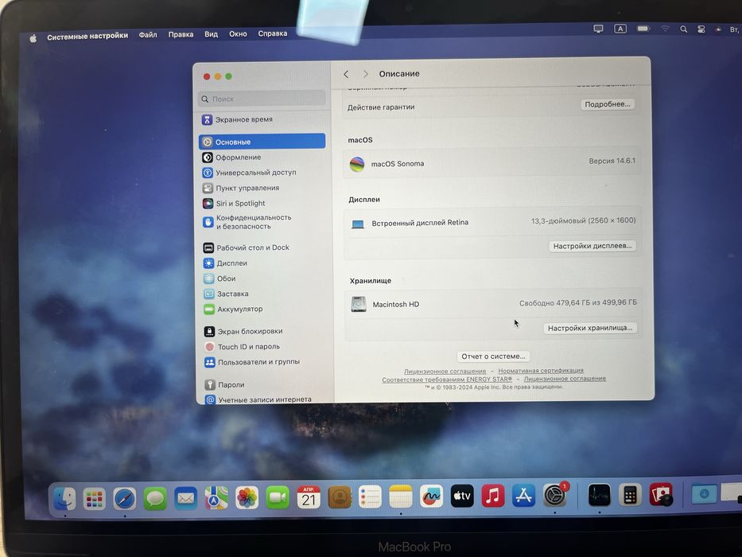Open Соответствие требованиям ENERGY STAR link
Viewport: 742px width, 557px height.
click(447, 380)
